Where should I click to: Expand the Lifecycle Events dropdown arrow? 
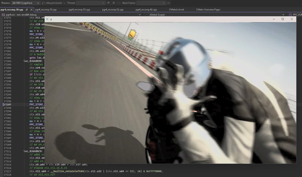click(64, 3)
